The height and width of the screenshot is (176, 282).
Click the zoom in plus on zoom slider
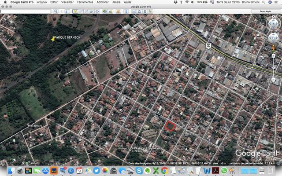273,56
